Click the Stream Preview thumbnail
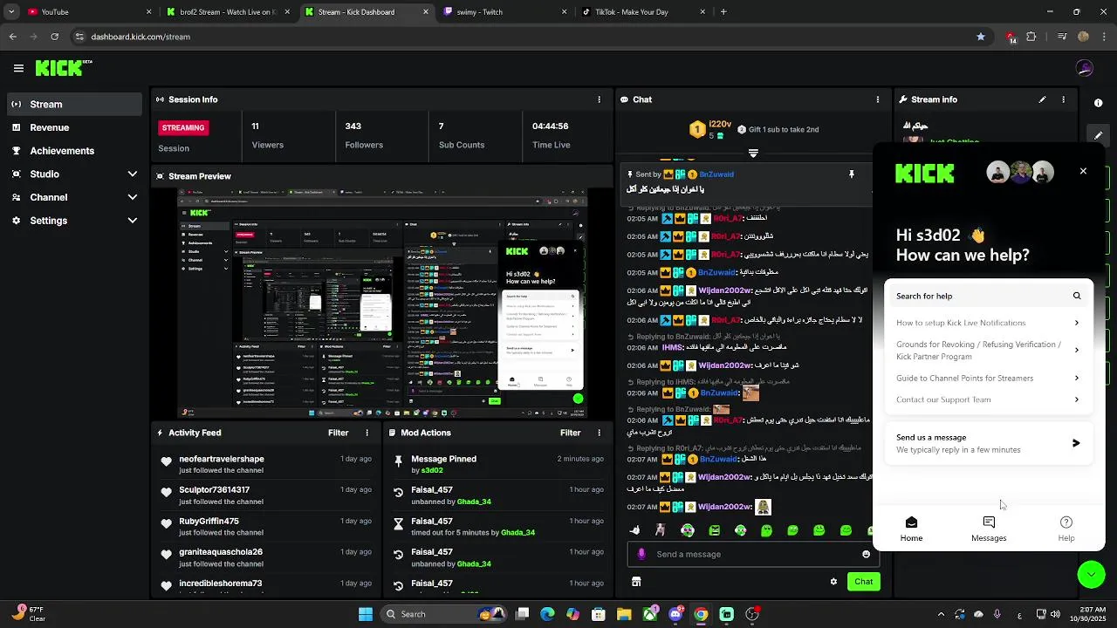This screenshot has height=628, width=1117. (x=382, y=304)
